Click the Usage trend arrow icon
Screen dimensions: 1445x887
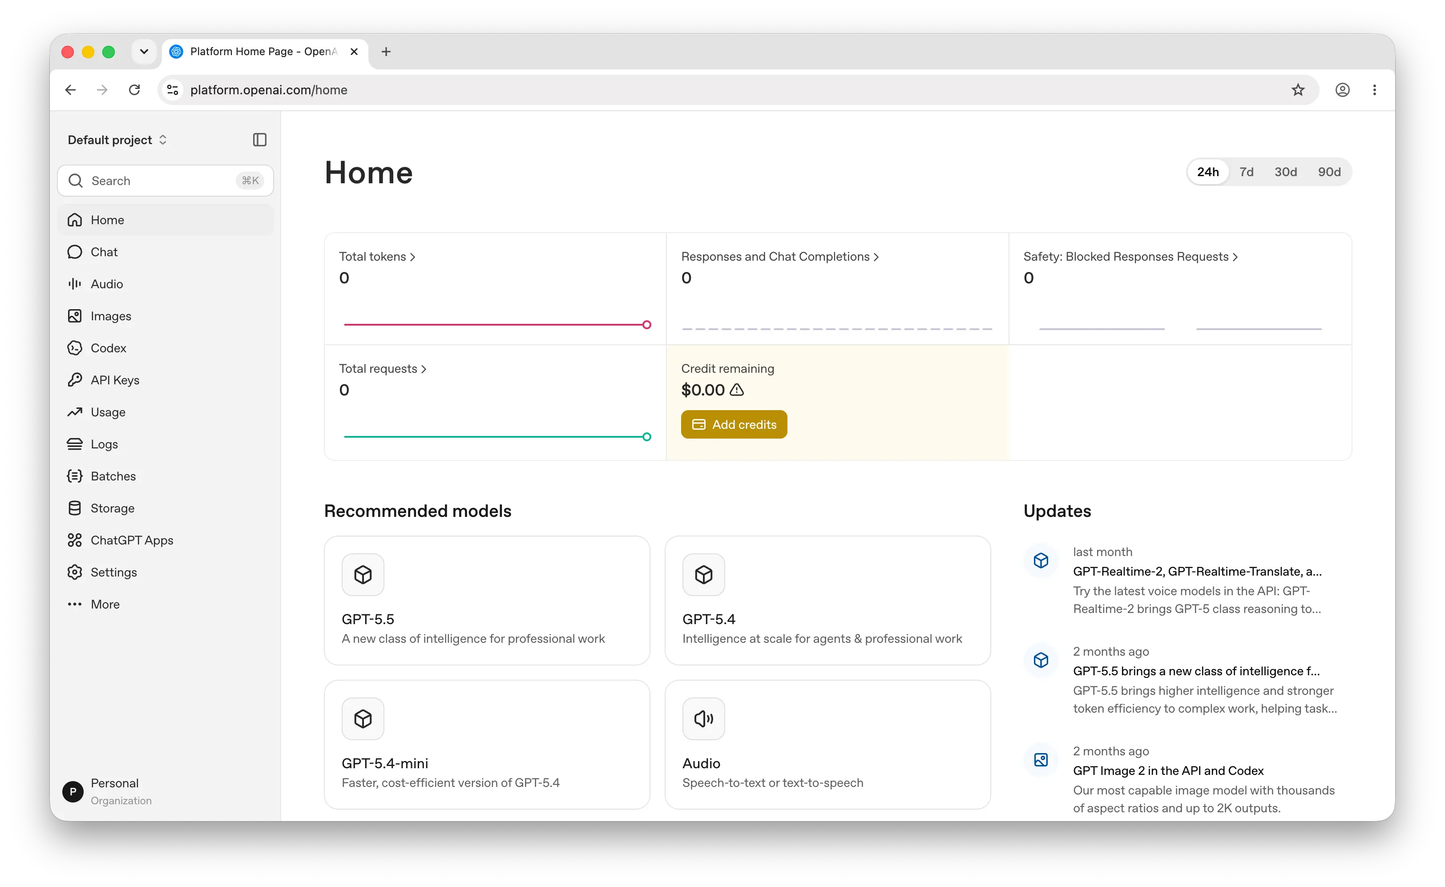pyautogui.click(x=74, y=412)
